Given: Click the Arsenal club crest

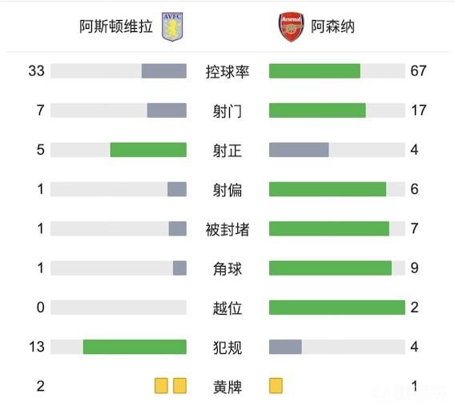Looking at the screenshot, I should pyautogui.click(x=291, y=27).
